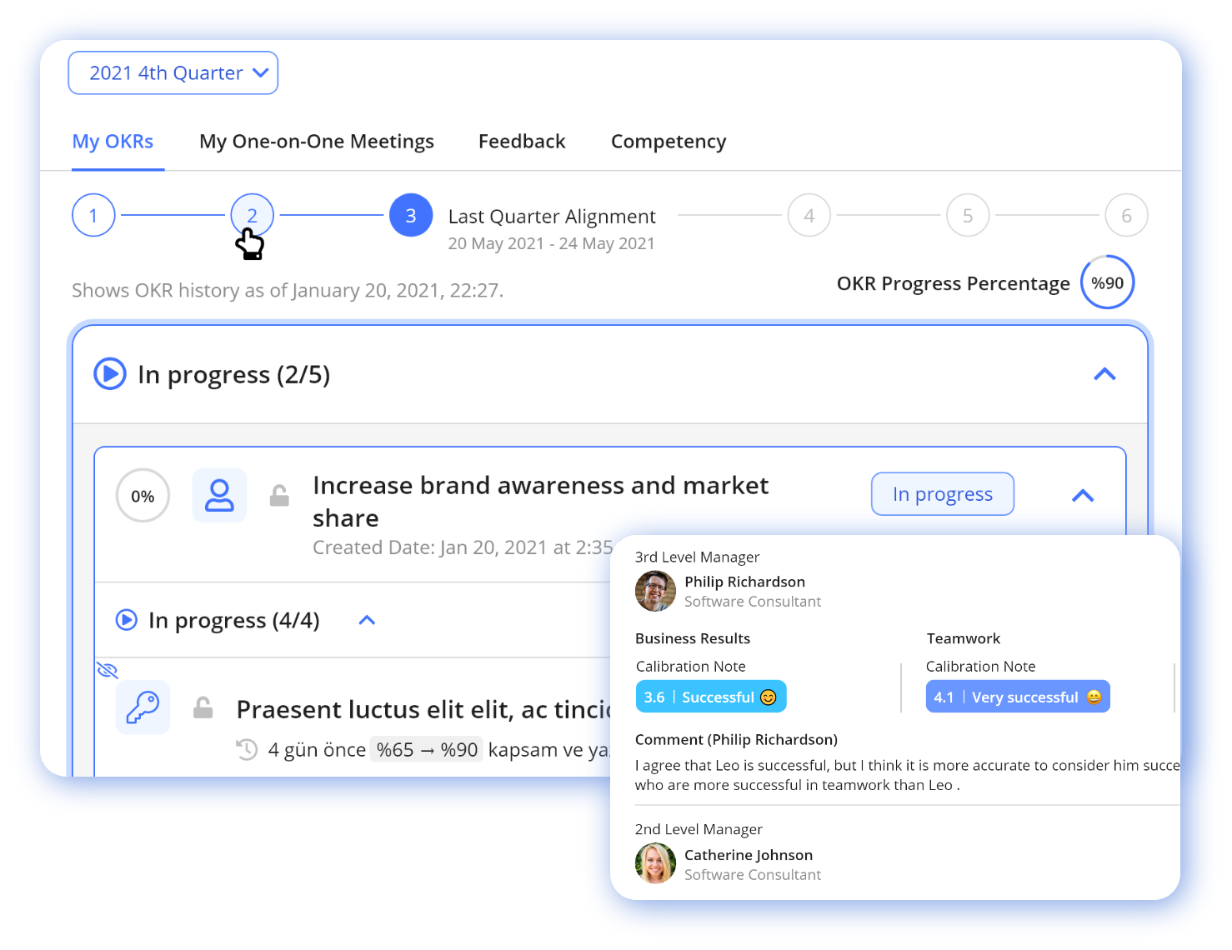1232x950 pixels.
Task: Select timeline step 2
Action: pos(252,215)
